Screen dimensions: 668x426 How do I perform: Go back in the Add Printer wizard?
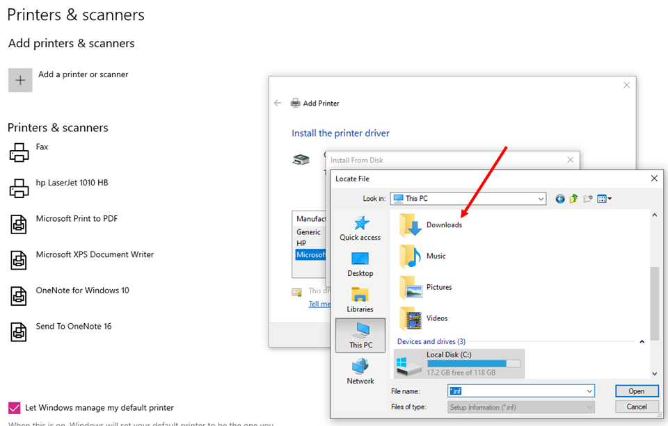(278, 103)
